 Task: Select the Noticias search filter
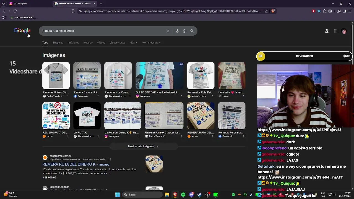point(88,43)
